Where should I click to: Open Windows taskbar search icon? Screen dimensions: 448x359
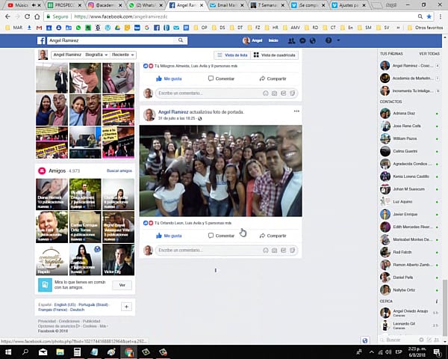click(25, 352)
